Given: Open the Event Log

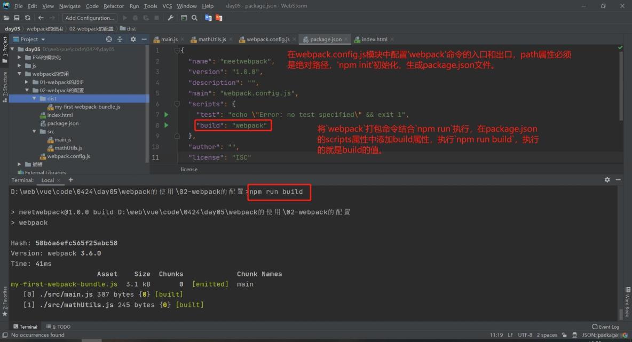Looking at the screenshot, I should 605,327.
